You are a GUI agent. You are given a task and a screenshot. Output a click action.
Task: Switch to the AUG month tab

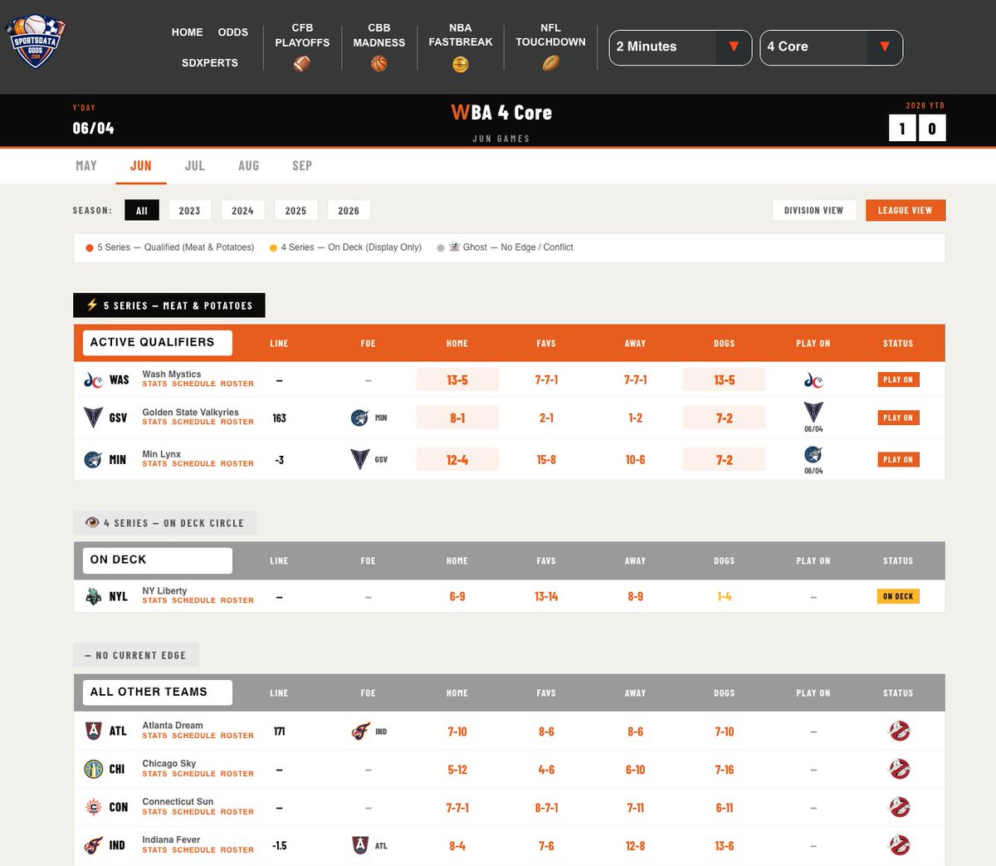click(x=249, y=166)
